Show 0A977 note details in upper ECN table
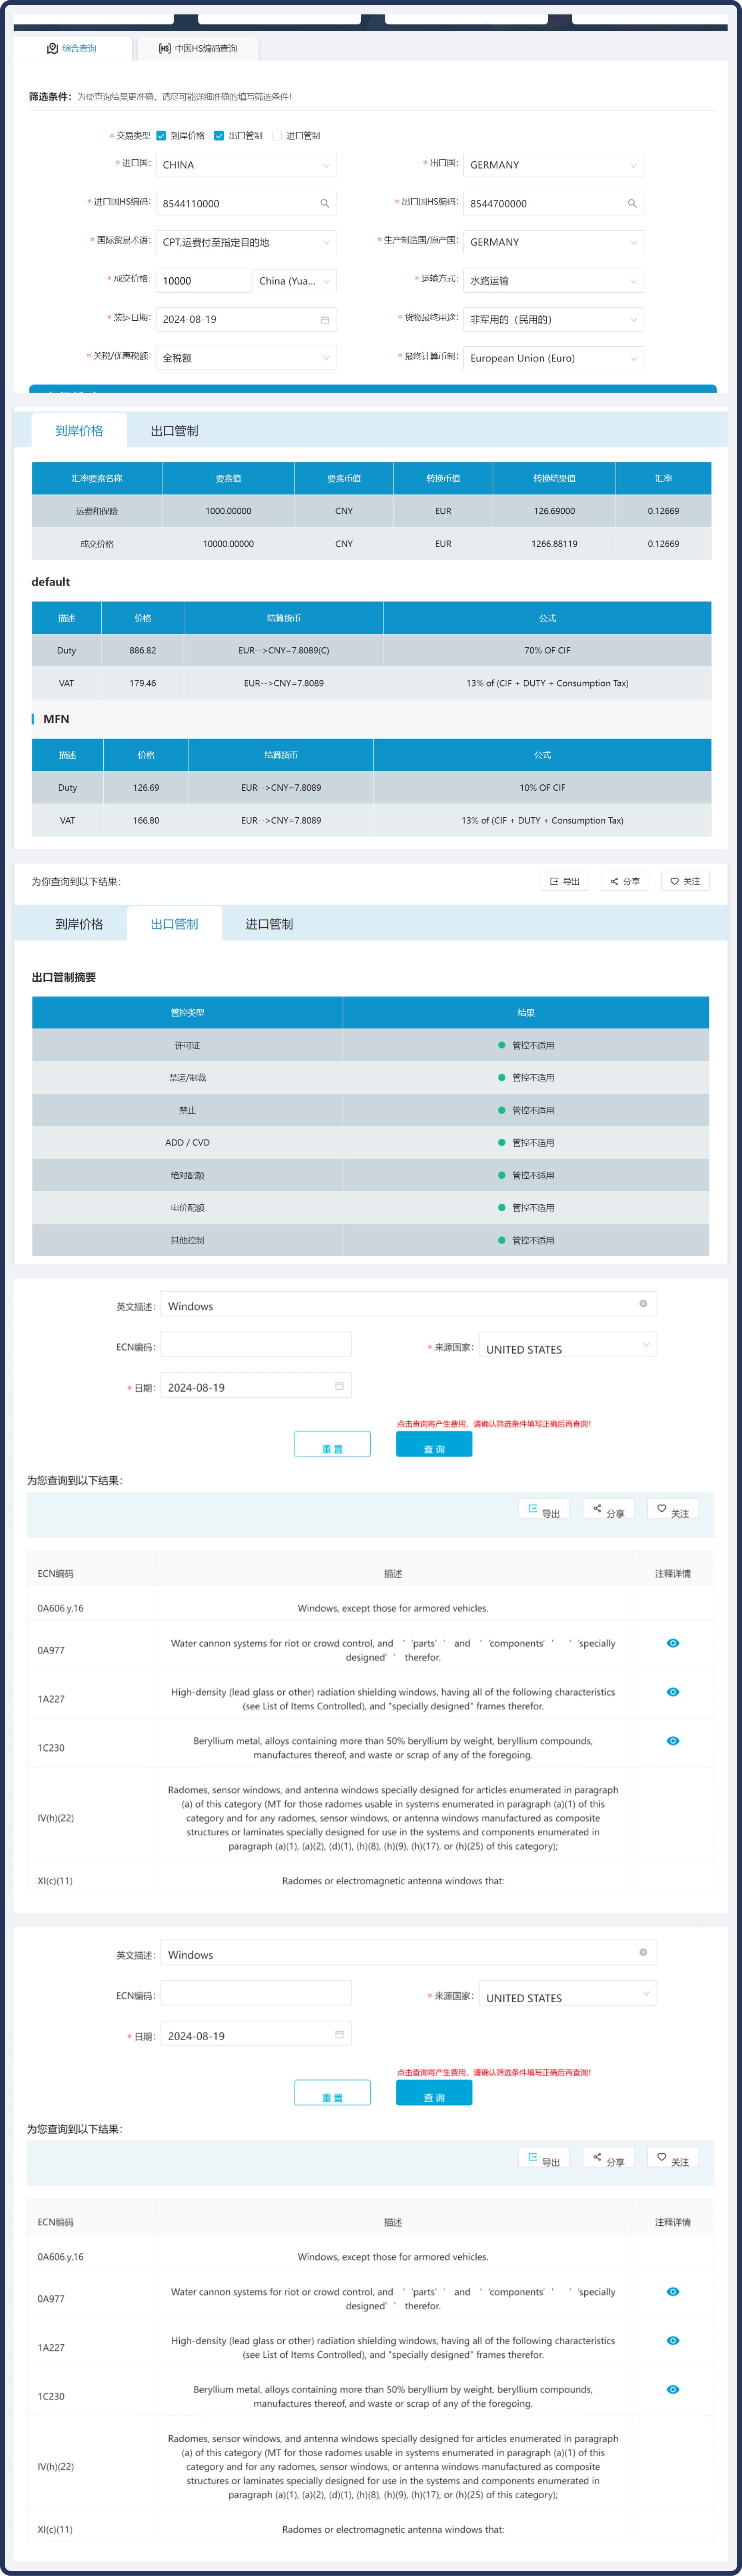 click(x=673, y=1643)
